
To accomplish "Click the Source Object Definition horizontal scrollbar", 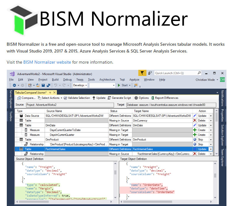I will tap(64, 202).
